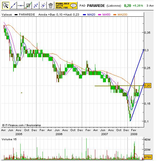Screen dimensions: 157x161
Task: Click the yellow 0,20 price axis label
Action: point(147,86)
